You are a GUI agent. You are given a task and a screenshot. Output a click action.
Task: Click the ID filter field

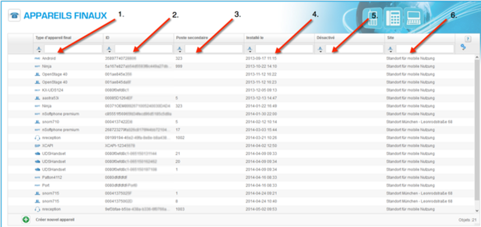click(144, 49)
